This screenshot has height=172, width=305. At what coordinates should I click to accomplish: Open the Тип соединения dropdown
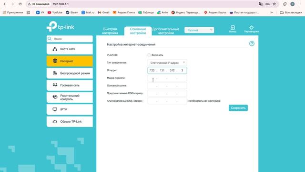[167, 63]
